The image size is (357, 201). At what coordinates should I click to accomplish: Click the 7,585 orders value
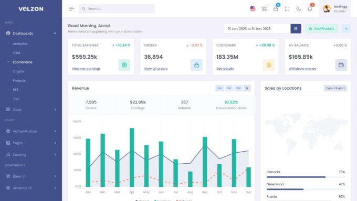(x=91, y=102)
